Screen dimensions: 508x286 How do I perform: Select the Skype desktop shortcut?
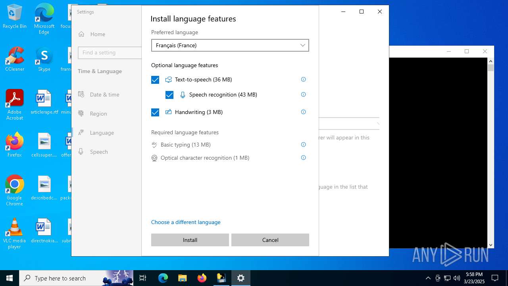click(44, 60)
